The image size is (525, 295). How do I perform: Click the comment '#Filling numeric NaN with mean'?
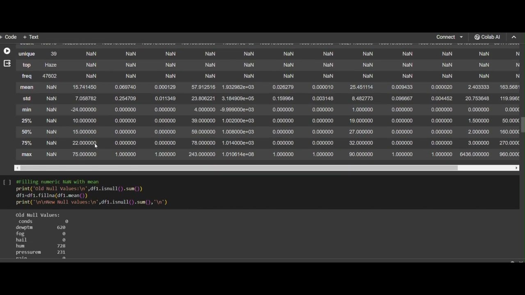[57, 182]
